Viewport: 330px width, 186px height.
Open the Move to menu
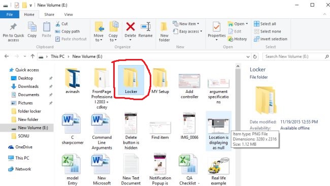(98, 32)
